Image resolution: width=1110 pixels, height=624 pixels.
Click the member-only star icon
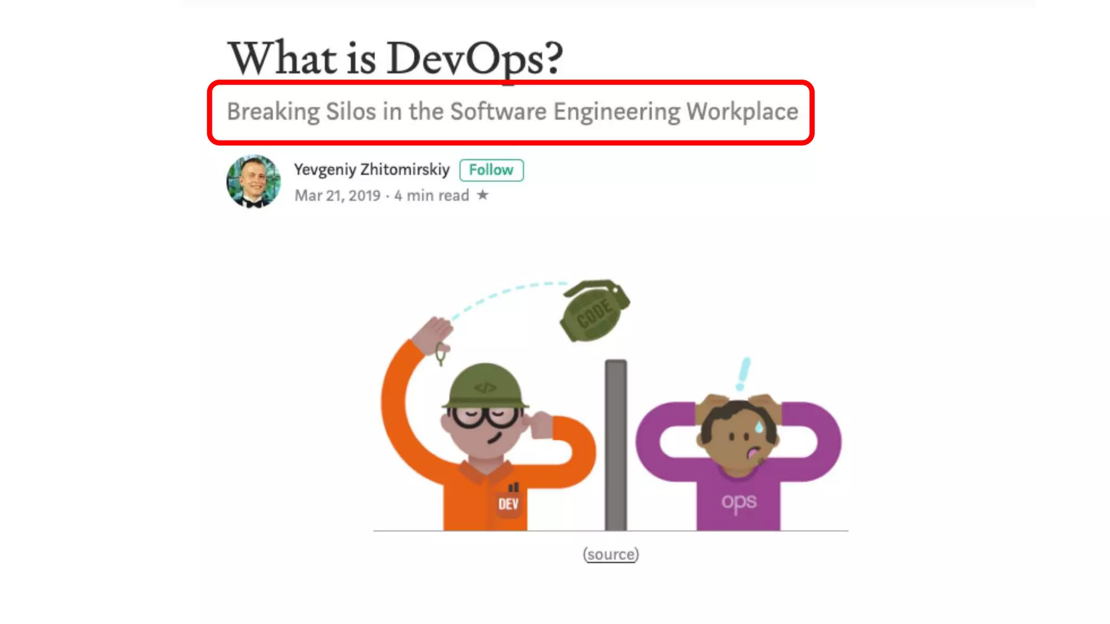(x=482, y=195)
